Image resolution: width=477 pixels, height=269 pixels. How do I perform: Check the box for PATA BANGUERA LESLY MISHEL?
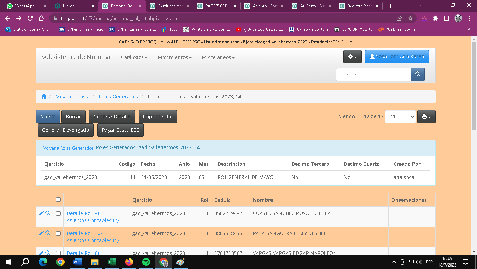click(58, 233)
